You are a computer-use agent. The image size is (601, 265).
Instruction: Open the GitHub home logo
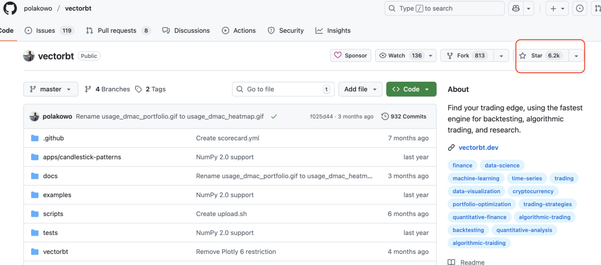click(x=11, y=8)
